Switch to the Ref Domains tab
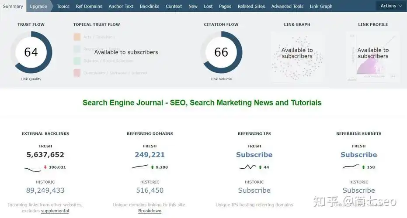The width and height of the screenshot is (407, 218). [x=89, y=6]
